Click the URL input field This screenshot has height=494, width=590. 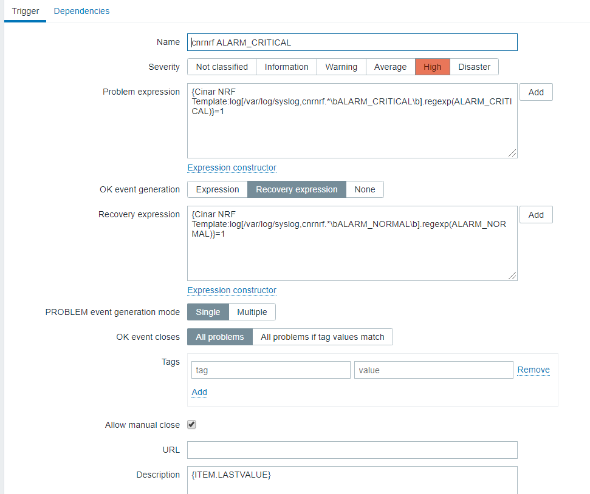point(352,450)
